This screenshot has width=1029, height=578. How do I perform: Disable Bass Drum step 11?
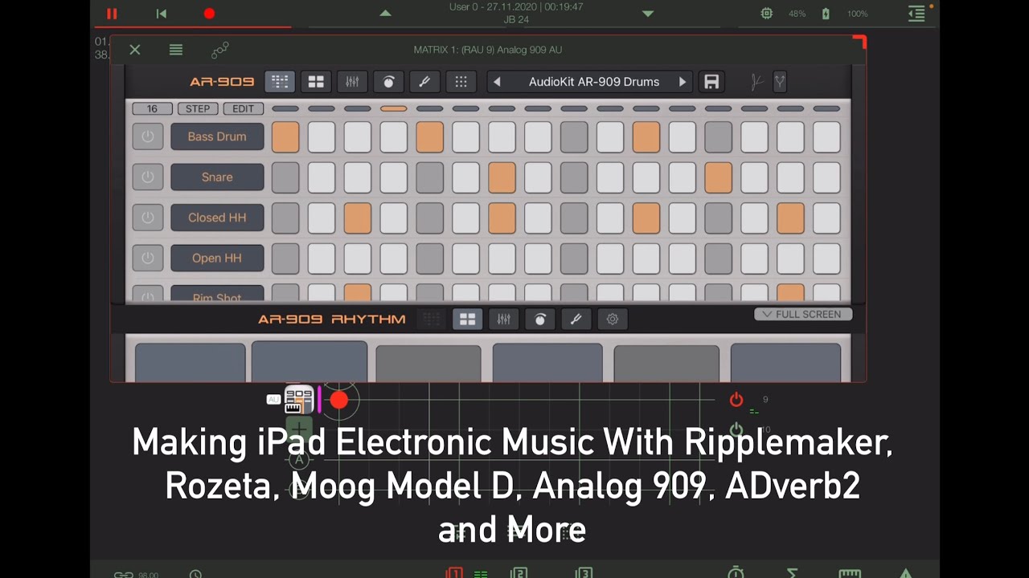[646, 137]
